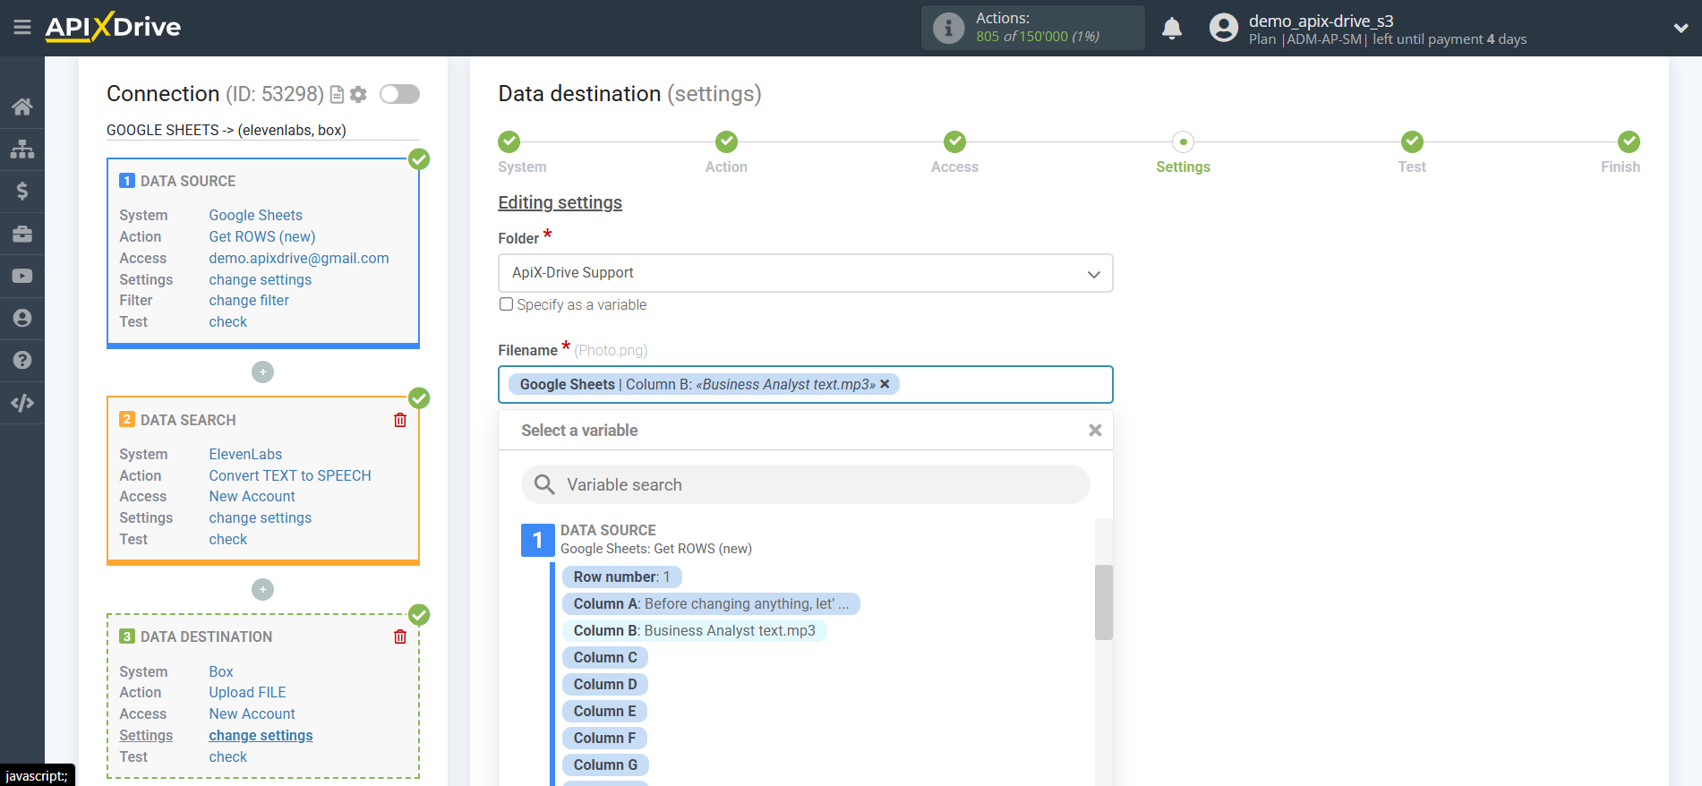Check Specify as a variable

click(506, 304)
